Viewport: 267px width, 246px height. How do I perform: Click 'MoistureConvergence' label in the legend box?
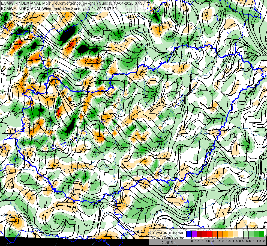click(x=167, y=238)
